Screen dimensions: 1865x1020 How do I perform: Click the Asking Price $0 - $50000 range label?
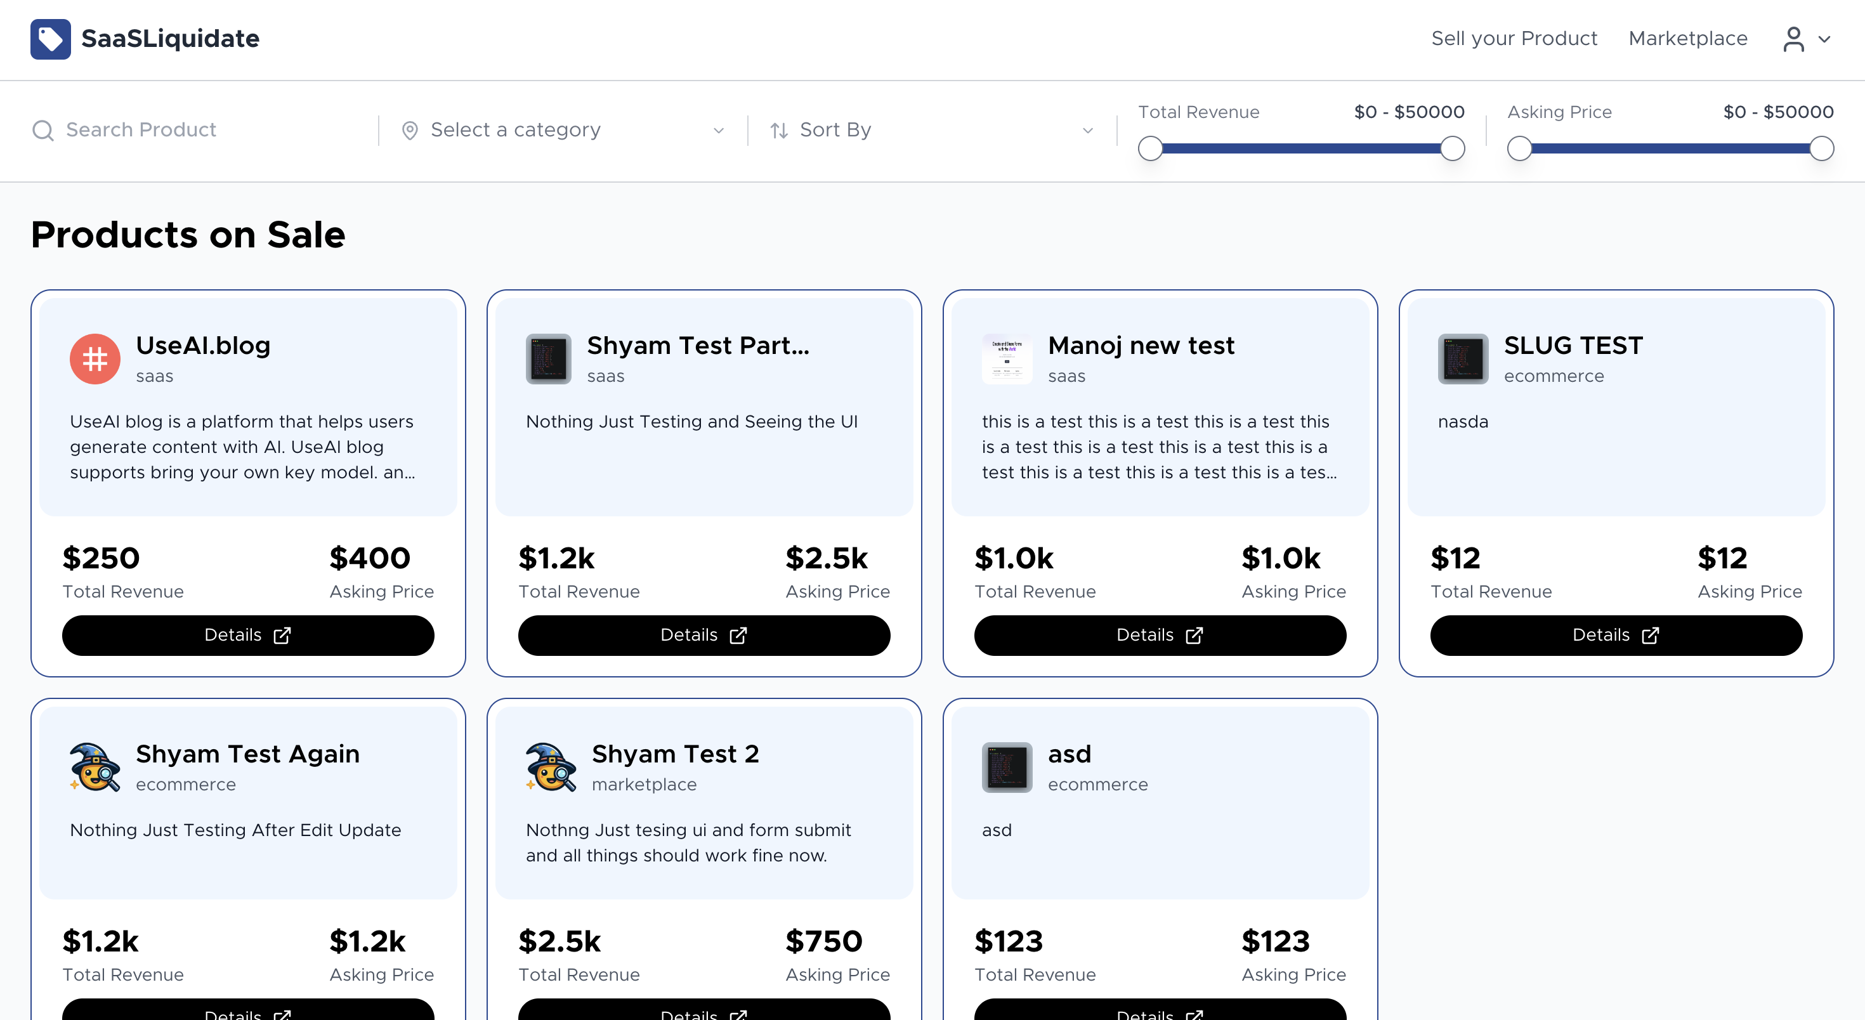pyautogui.click(x=1778, y=112)
